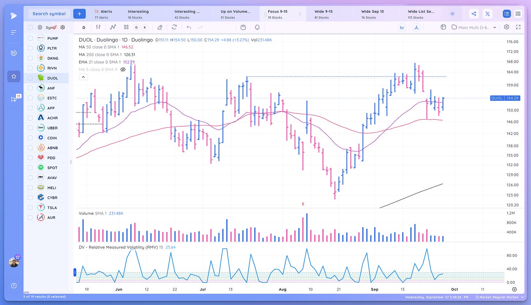The image size is (531, 305).
Task: Click the four-squares layout icon
Action: pyautogui.click(x=126, y=27)
